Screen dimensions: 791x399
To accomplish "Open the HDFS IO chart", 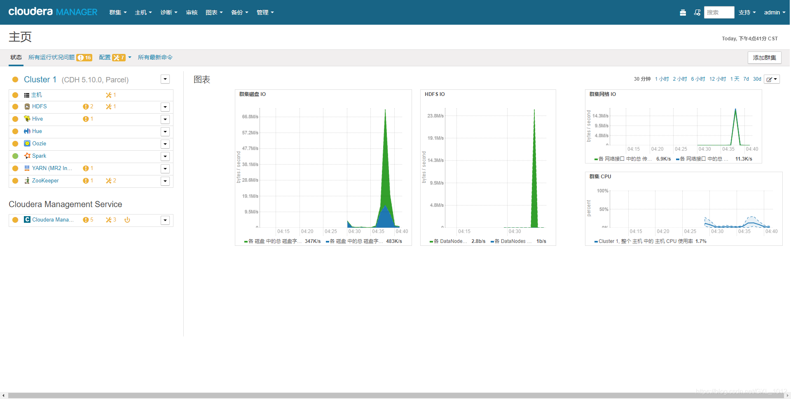I will click(x=488, y=168).
